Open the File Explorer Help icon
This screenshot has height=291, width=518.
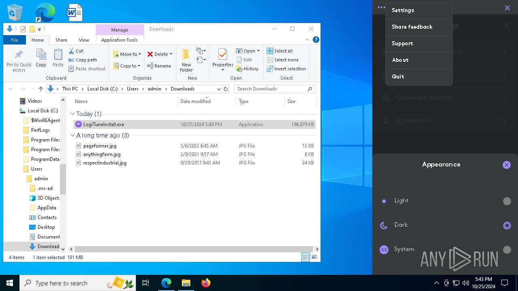pyautogui.click(x=316, y=40)
